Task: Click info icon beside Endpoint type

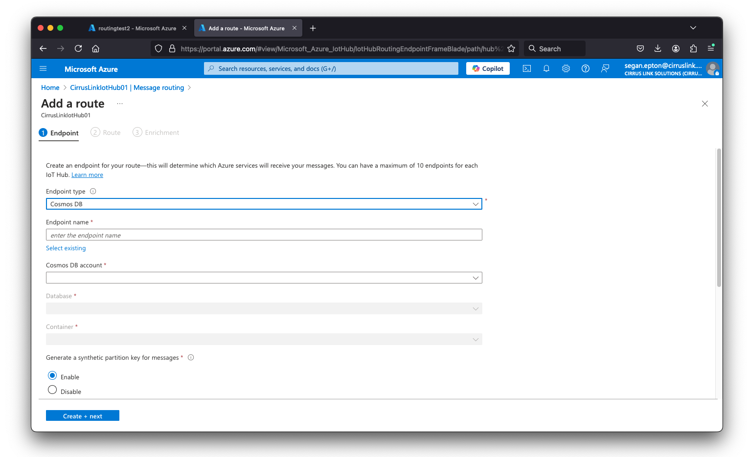Action: point(93,192)
